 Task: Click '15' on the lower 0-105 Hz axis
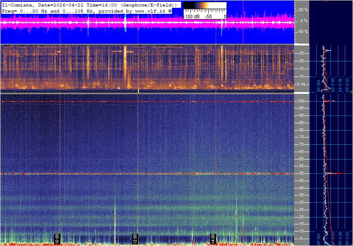(301, 224)
